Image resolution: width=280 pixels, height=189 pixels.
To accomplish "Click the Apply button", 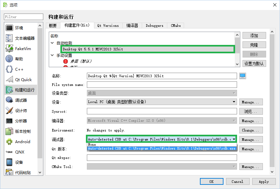I will click(264, 182).
